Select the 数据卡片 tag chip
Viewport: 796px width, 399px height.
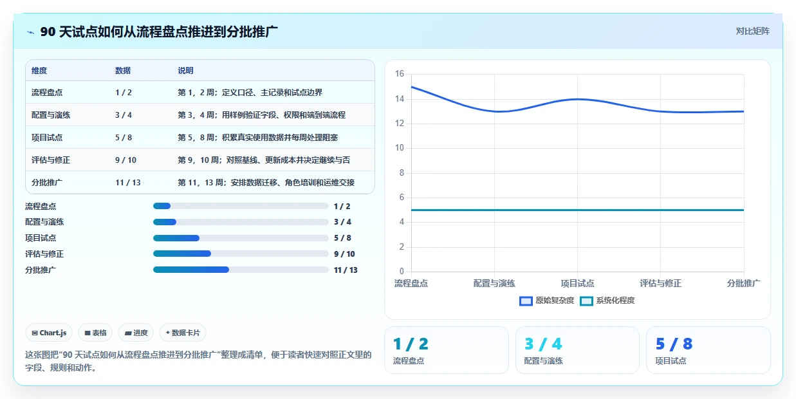[183, 333]
